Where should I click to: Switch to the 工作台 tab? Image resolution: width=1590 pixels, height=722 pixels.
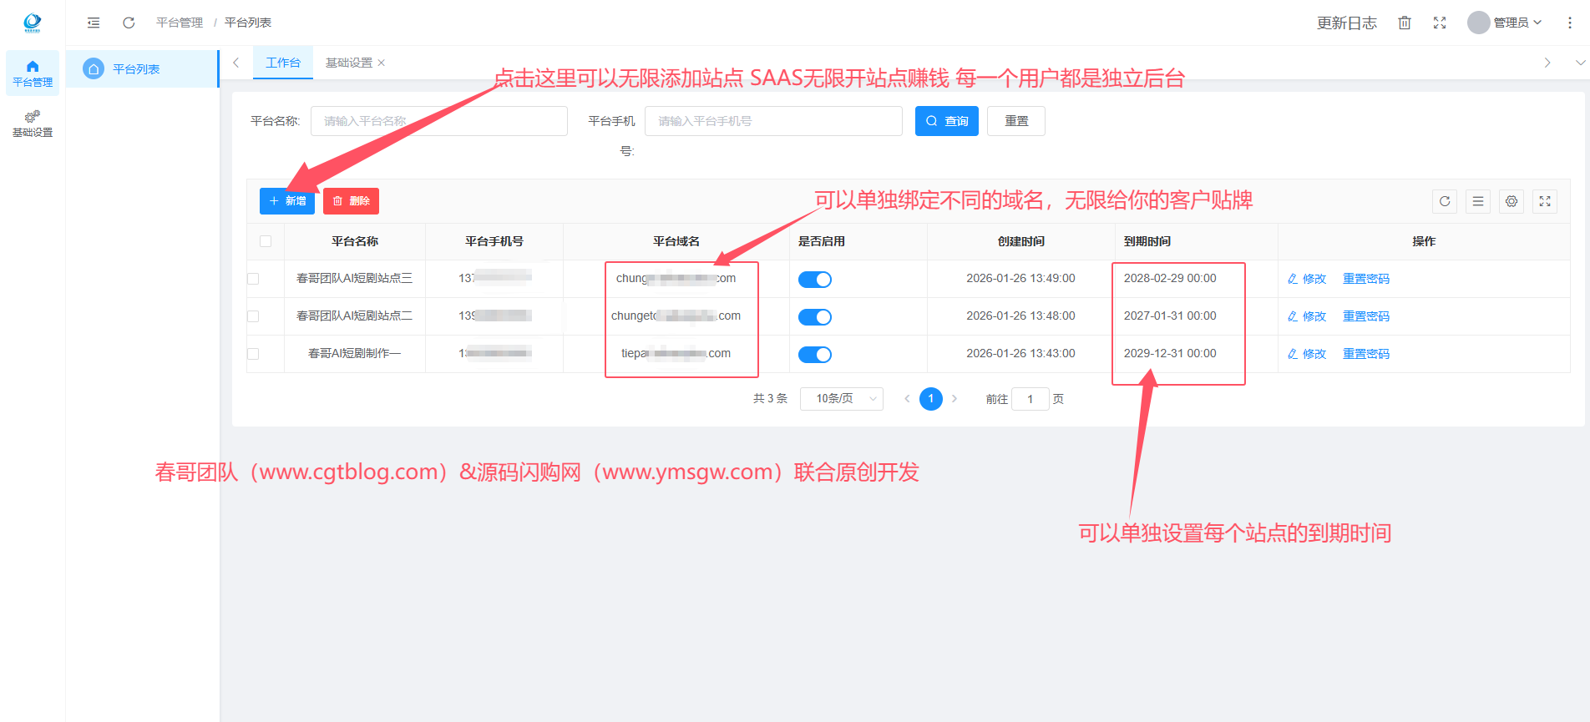pyautogui.click(x=283, y=63)
